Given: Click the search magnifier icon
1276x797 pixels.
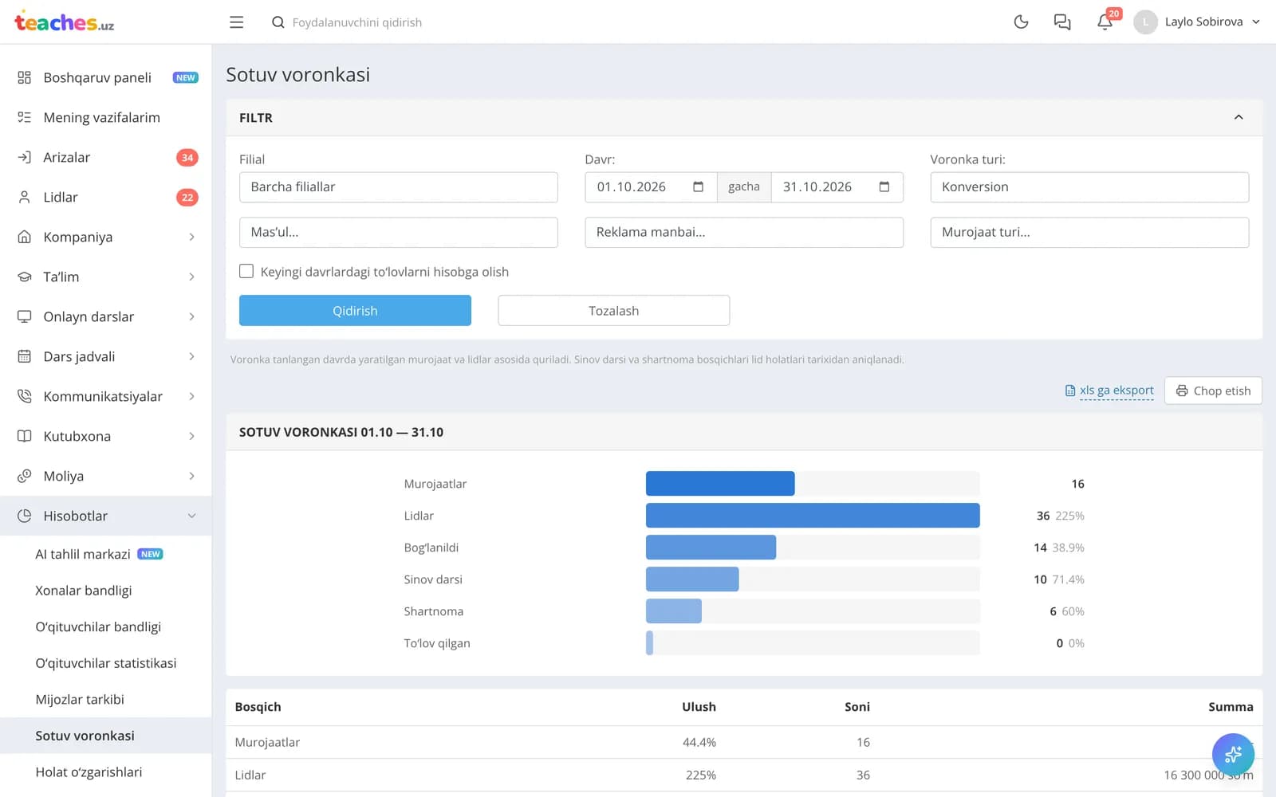Looking at the screenshot, I should pos(278,22).
